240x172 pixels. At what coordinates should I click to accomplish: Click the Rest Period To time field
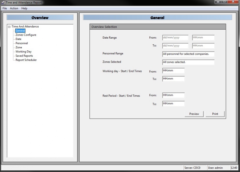173,104
